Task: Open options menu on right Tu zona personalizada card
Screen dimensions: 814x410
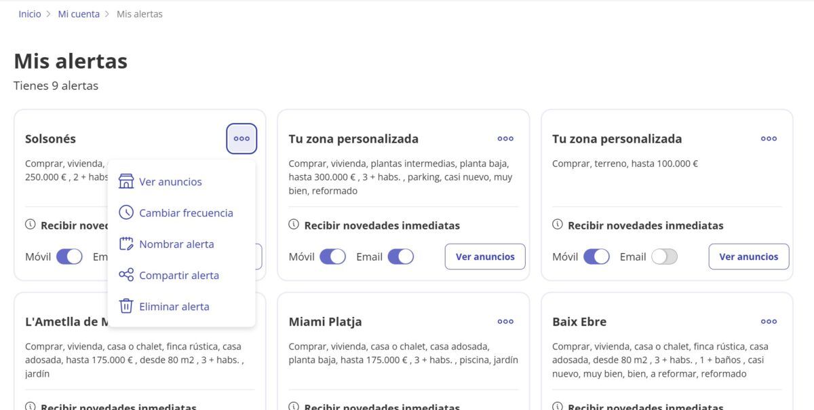Action: [769, 138]
